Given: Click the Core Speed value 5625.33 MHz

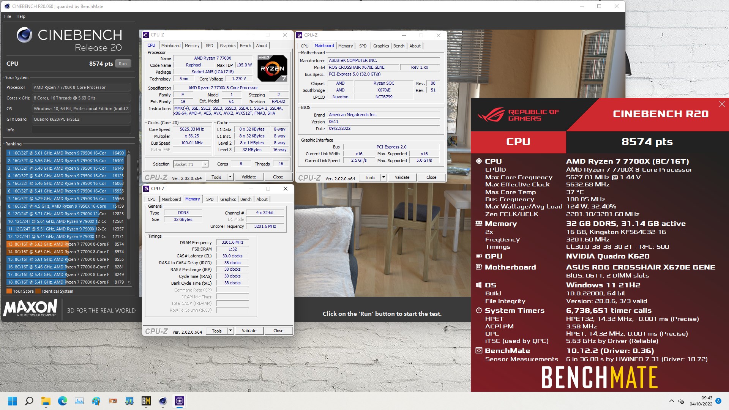Looking at the screenshot, I should [192, 129].
